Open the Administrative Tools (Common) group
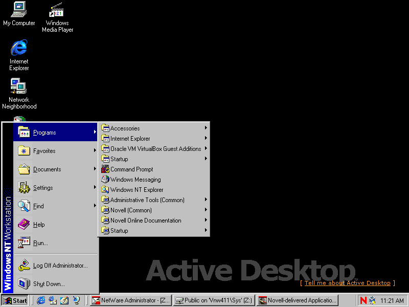The width and height of the screenshot is (409, 307). click(154, 200)
